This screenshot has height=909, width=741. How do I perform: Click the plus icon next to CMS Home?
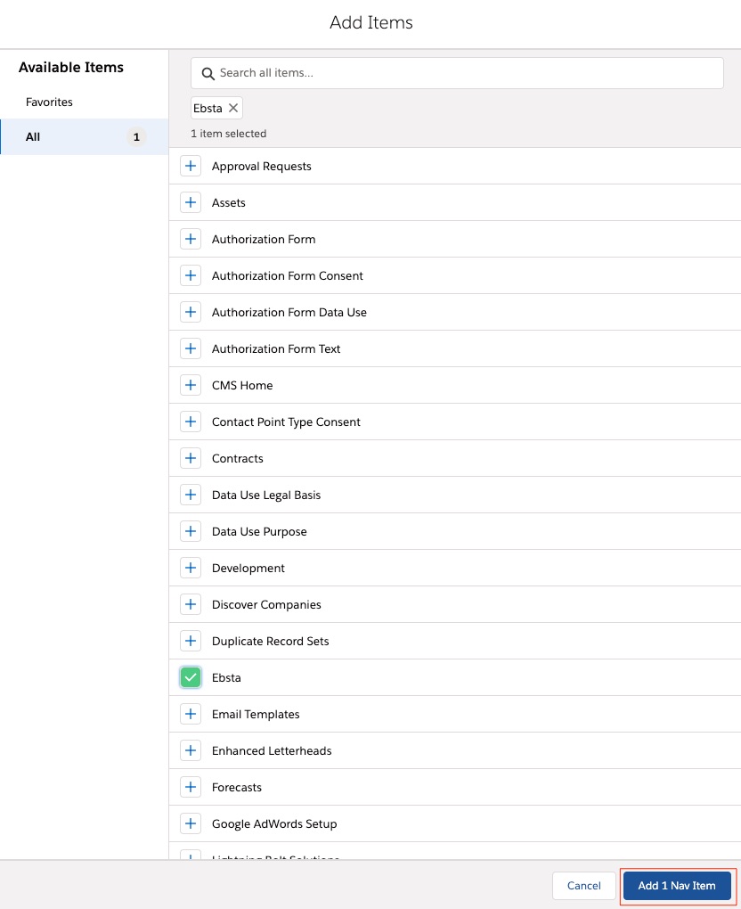pyautogui.click(x=191, y=386)
